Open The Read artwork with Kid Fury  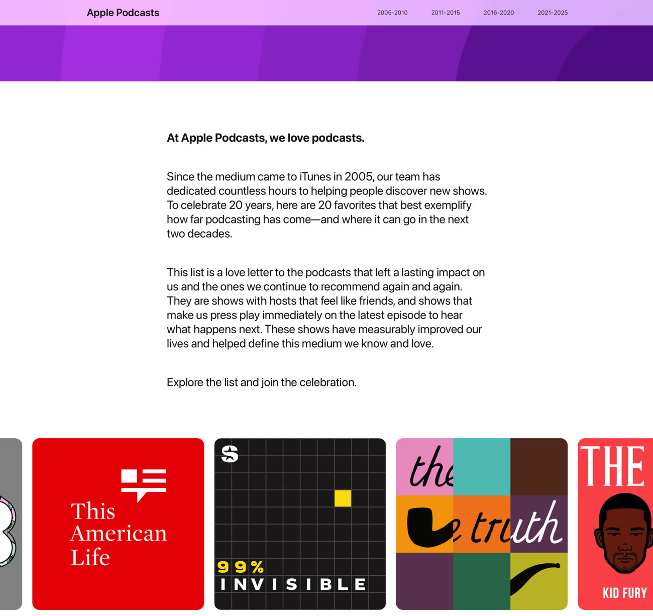615,524
